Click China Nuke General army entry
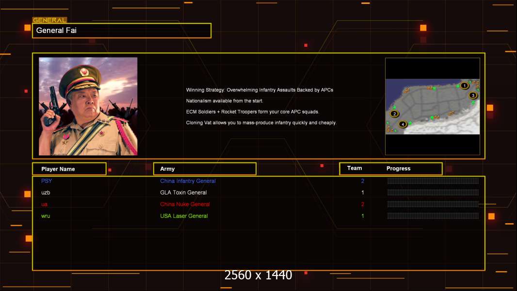517x291 pixels. click(185, 204)
